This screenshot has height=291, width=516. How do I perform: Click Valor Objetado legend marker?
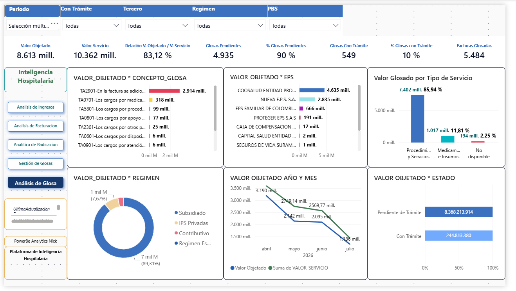(x=233, y=268)
